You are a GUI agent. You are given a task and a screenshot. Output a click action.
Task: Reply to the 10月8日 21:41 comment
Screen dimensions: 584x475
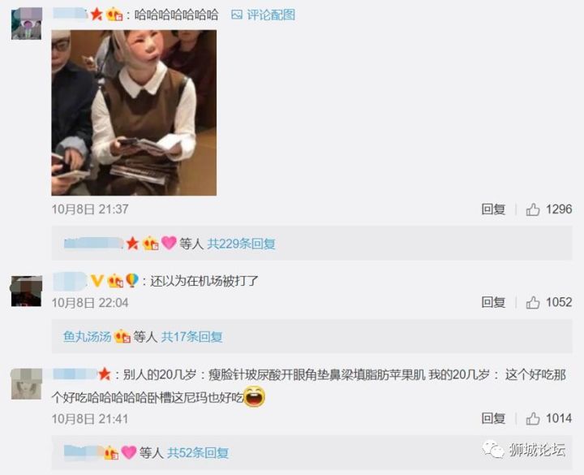coord(493,419)
